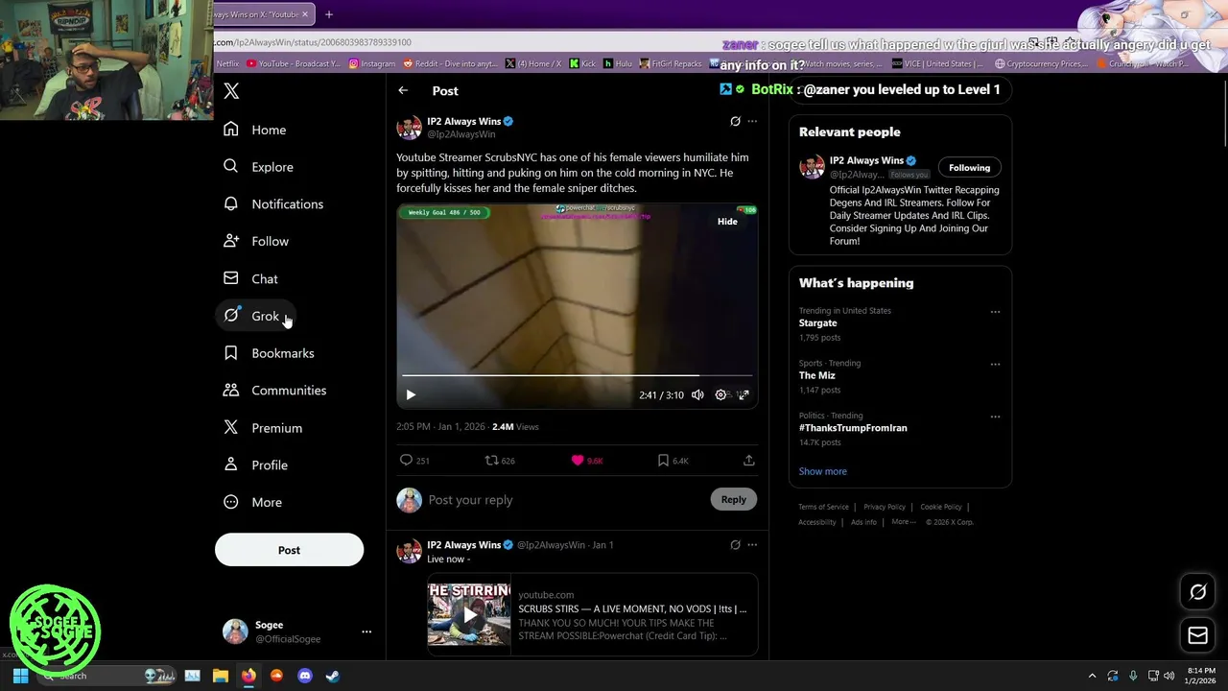Open The Miz trending topic
This screenshot has height=691, width=1228.
(817, 375)
